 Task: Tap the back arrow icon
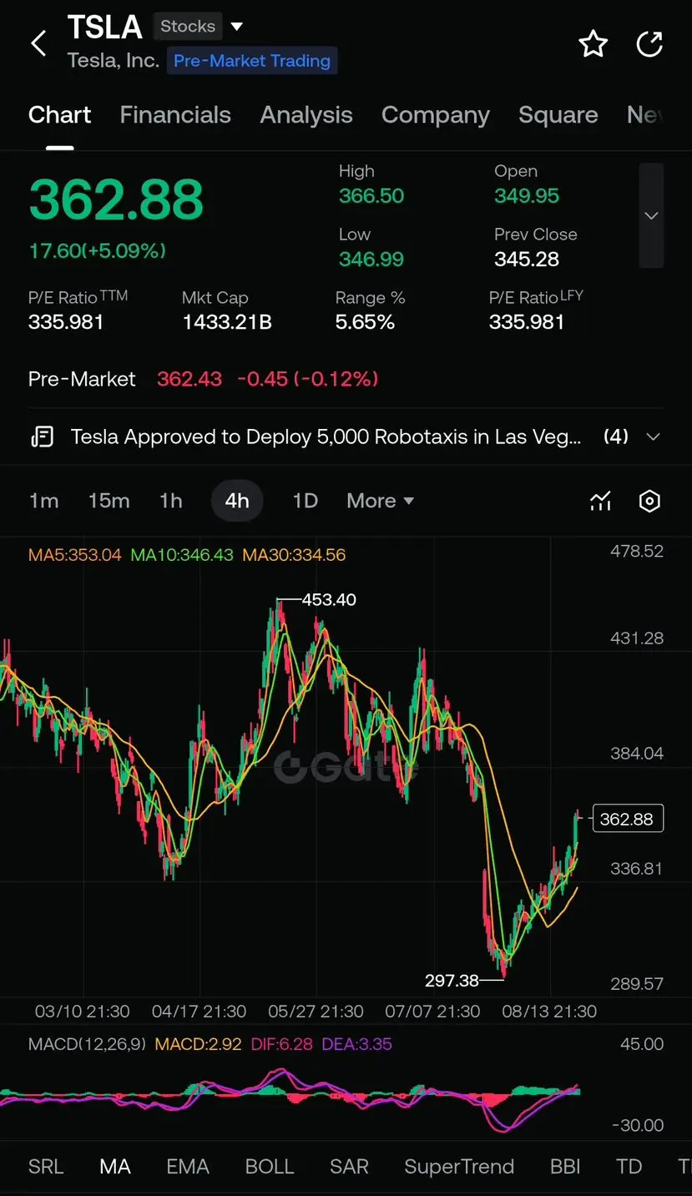click(x=38, y=43)
